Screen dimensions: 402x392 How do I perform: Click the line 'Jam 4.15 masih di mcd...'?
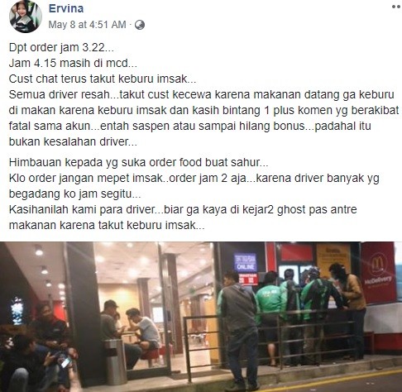[x=73, y=63]
